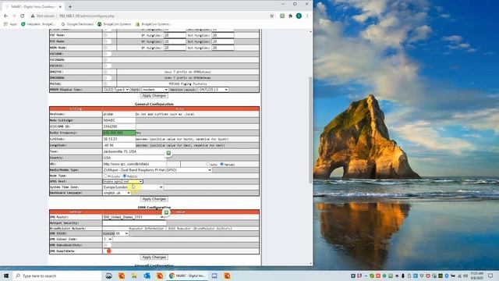499x281 pixels.
Task: Toggle the YSF2NXDN switch
Action: tap(108, 59)
